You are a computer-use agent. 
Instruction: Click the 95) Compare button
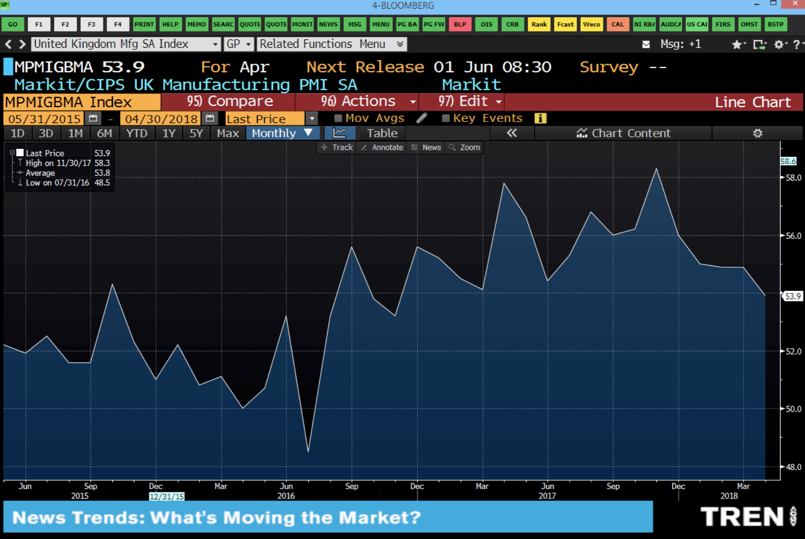click(229, 102)
